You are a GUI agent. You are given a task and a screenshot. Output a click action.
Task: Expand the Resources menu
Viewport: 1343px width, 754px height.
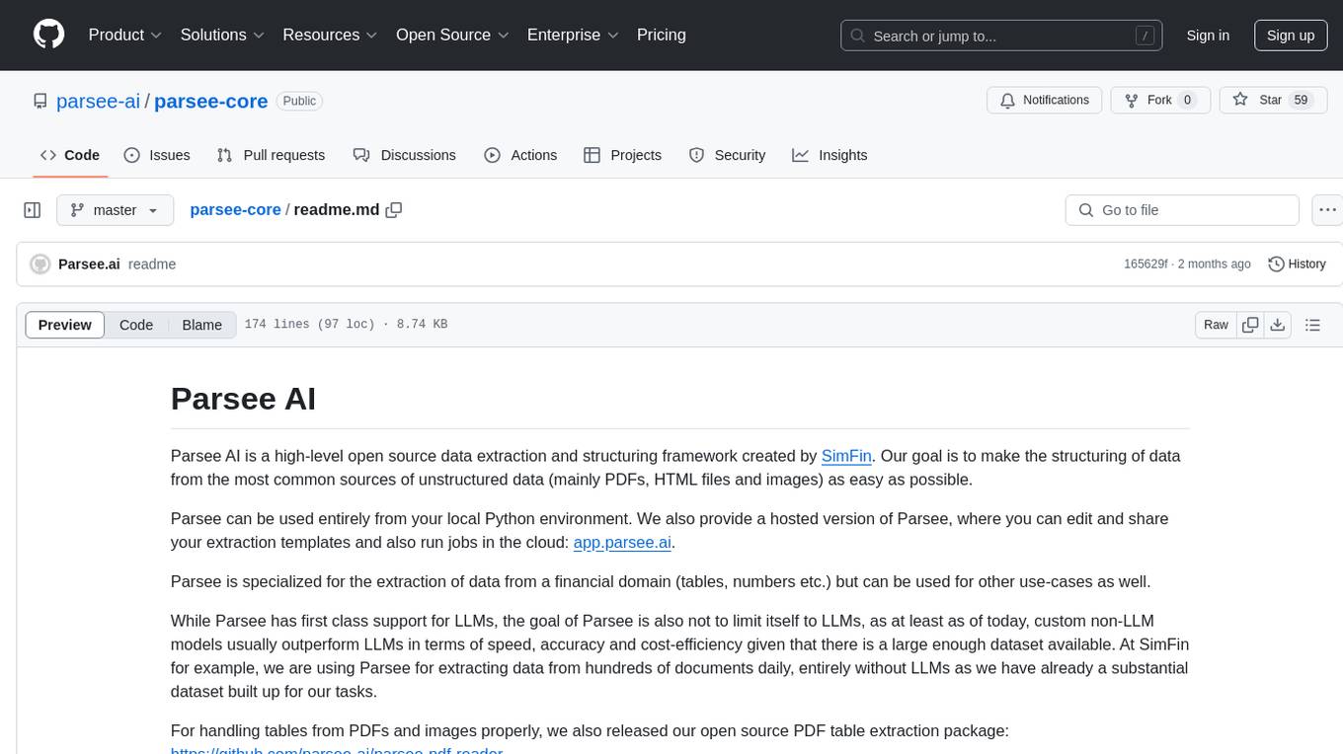click(x=330, y=35)
